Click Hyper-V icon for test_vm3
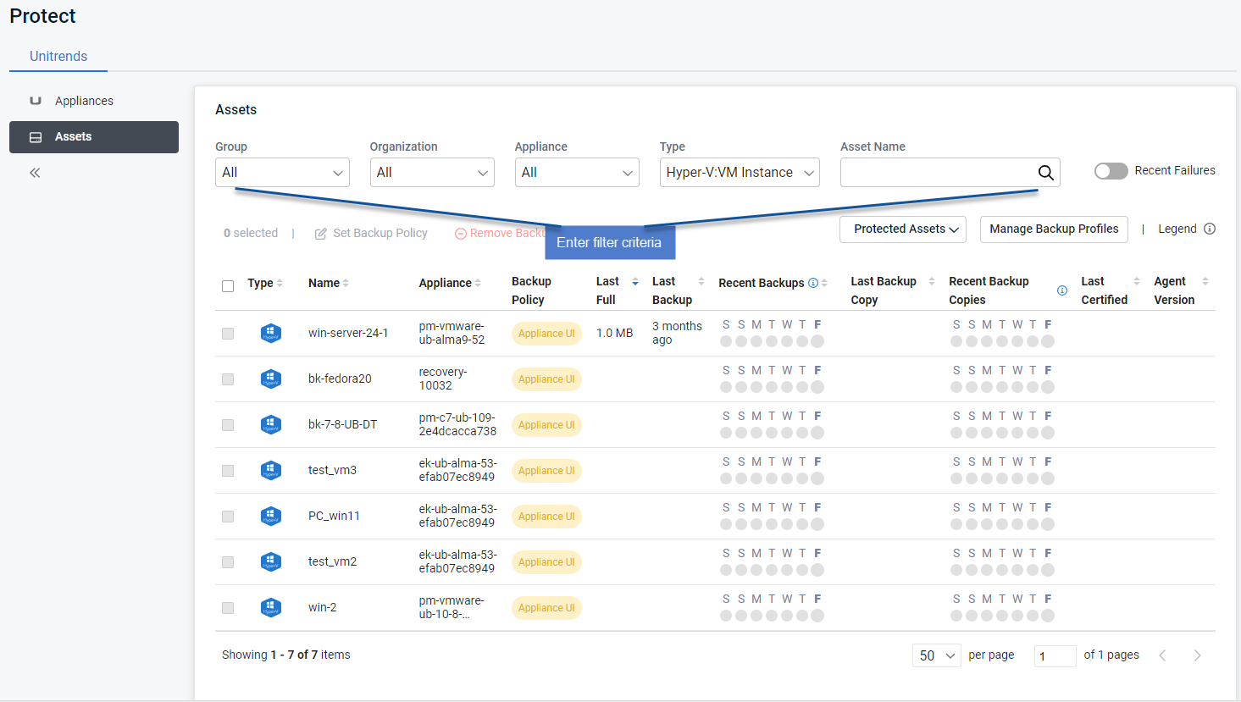The height and width of the screenshot is (702, 1241). [271, 471]
